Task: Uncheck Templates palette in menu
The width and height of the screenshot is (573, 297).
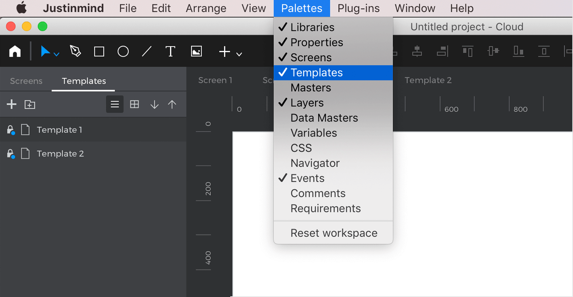Action: [333, 72]
